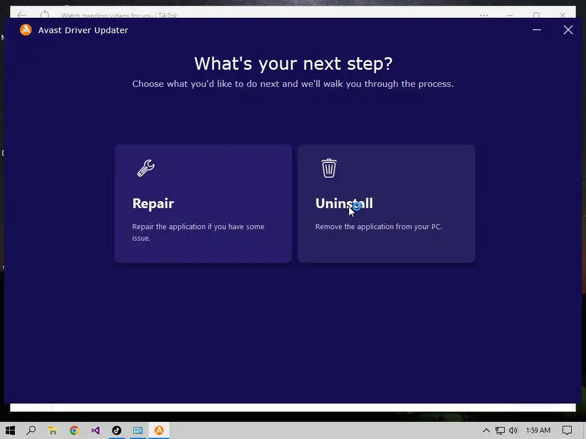
Task: Select Avast icon in the taskbar
Action: click(x=159, y=430)
